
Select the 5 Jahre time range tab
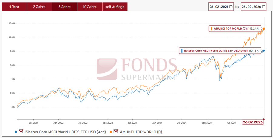coord(64,7)
